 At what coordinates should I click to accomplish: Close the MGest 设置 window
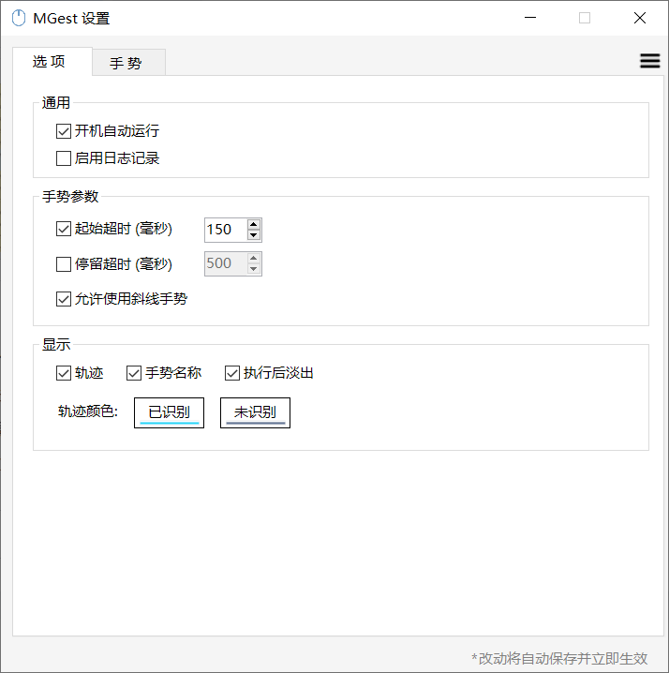pos(640,18)
